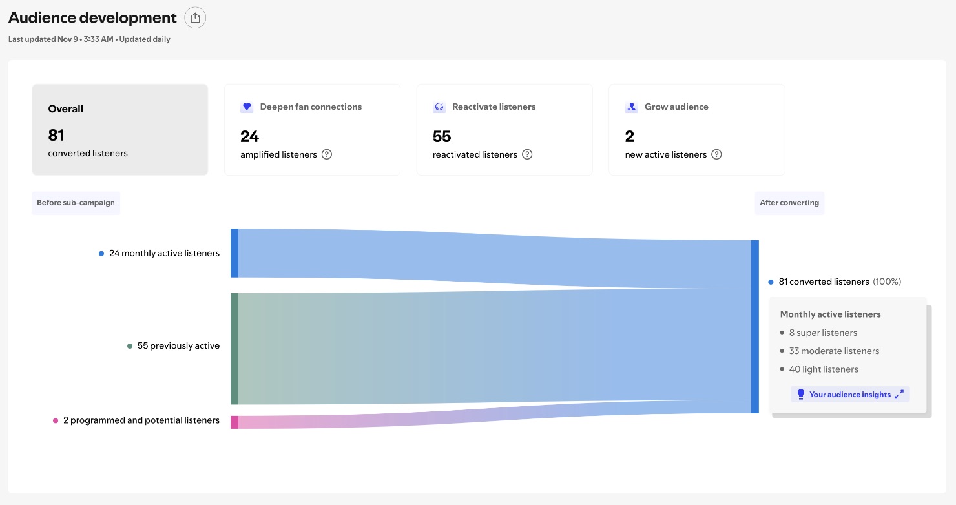This screenshot has width=956, height=505.
Task: Open the help tooltip for new active listeners
Action: pyautogui.click(x=716, y=154)
